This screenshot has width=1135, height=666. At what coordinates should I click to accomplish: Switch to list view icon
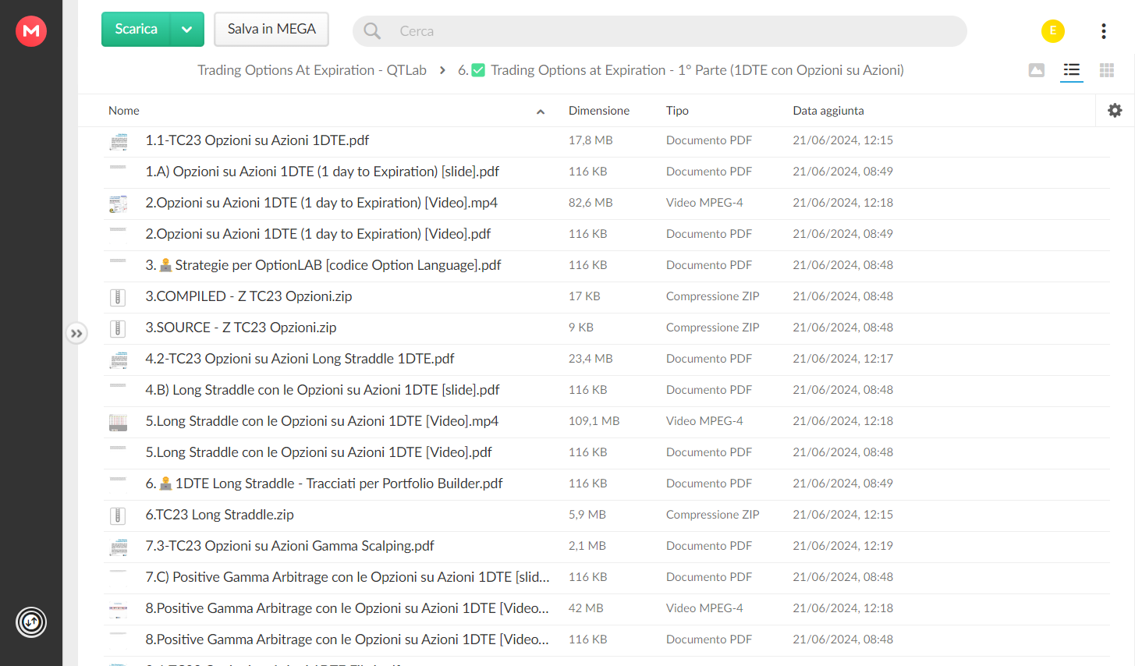click(1072, 70)
